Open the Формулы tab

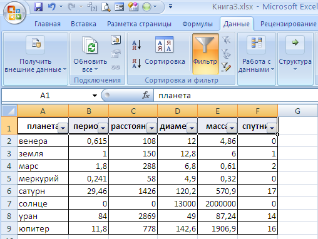pos(197,24)
